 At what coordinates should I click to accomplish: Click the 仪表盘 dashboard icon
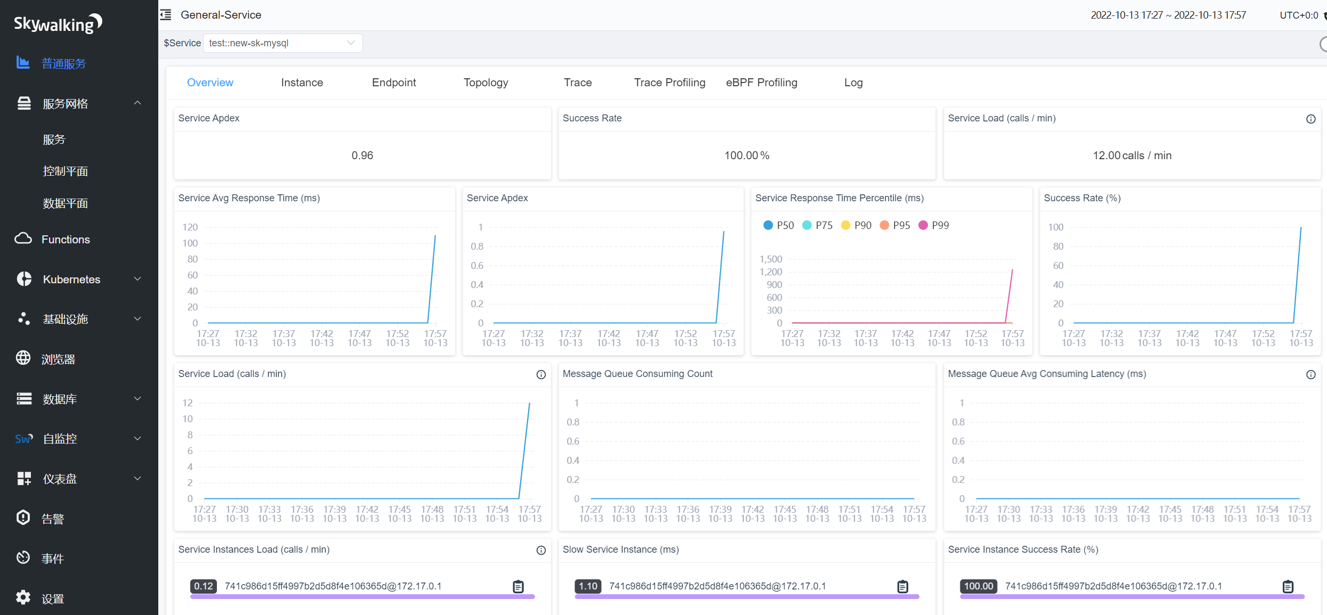click(x=24, y=478)
